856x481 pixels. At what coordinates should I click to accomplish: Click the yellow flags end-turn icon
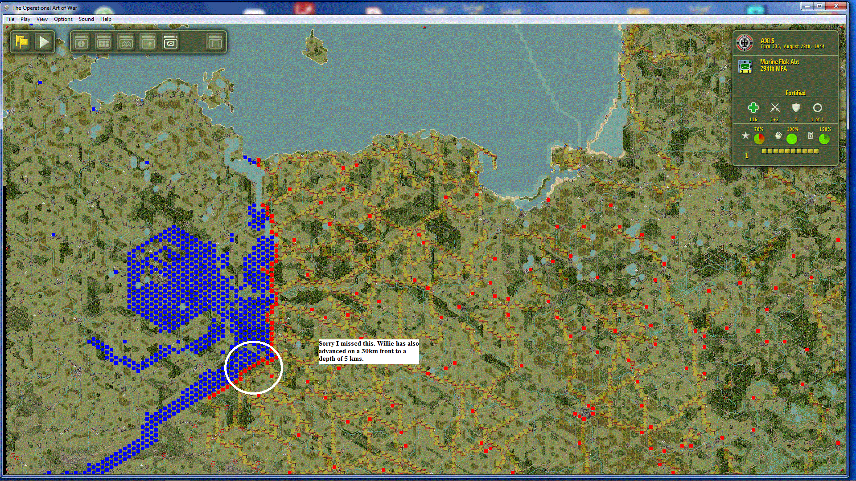tap(21, 42)
